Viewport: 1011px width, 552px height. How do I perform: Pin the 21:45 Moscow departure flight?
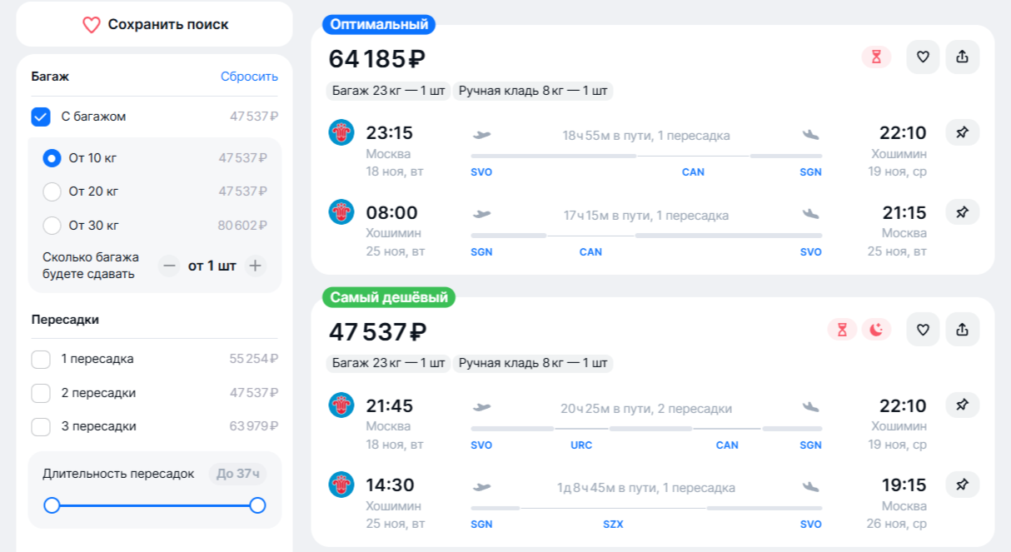pos(962,405)
